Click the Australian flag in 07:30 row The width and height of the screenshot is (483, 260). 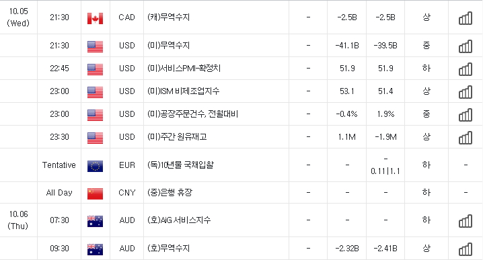point(95,221)
